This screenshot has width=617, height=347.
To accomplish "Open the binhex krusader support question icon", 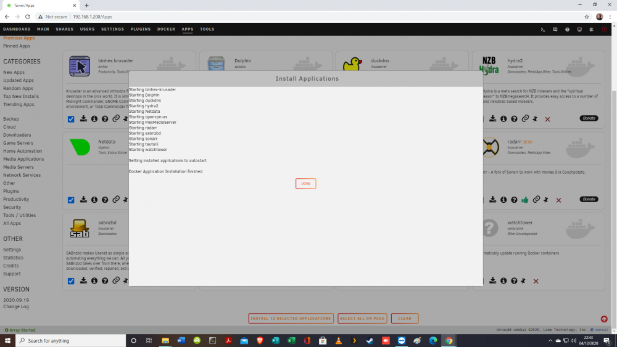I will [105, 119].
